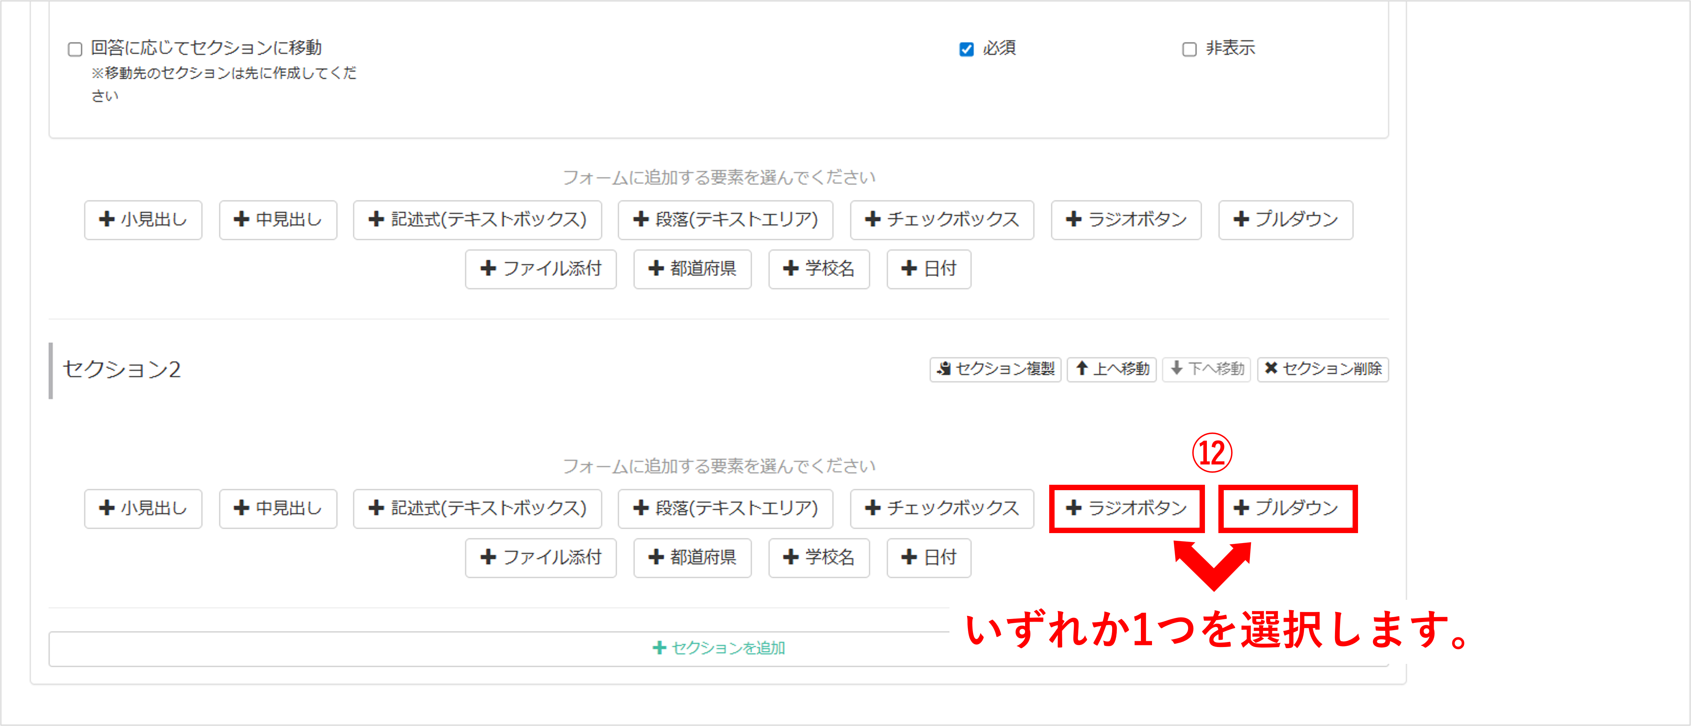Click the セクション2 section heading
Image resolution: width=1691 pixels, height=726 pixels.
tap(122, 370)
